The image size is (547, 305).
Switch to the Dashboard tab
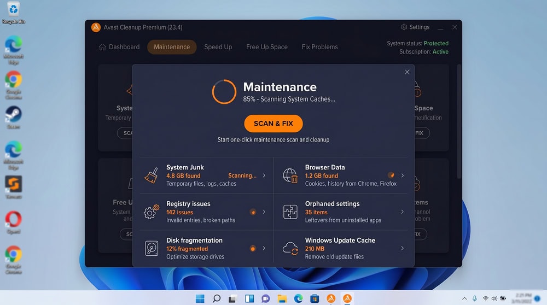click(x=119, y=47)
